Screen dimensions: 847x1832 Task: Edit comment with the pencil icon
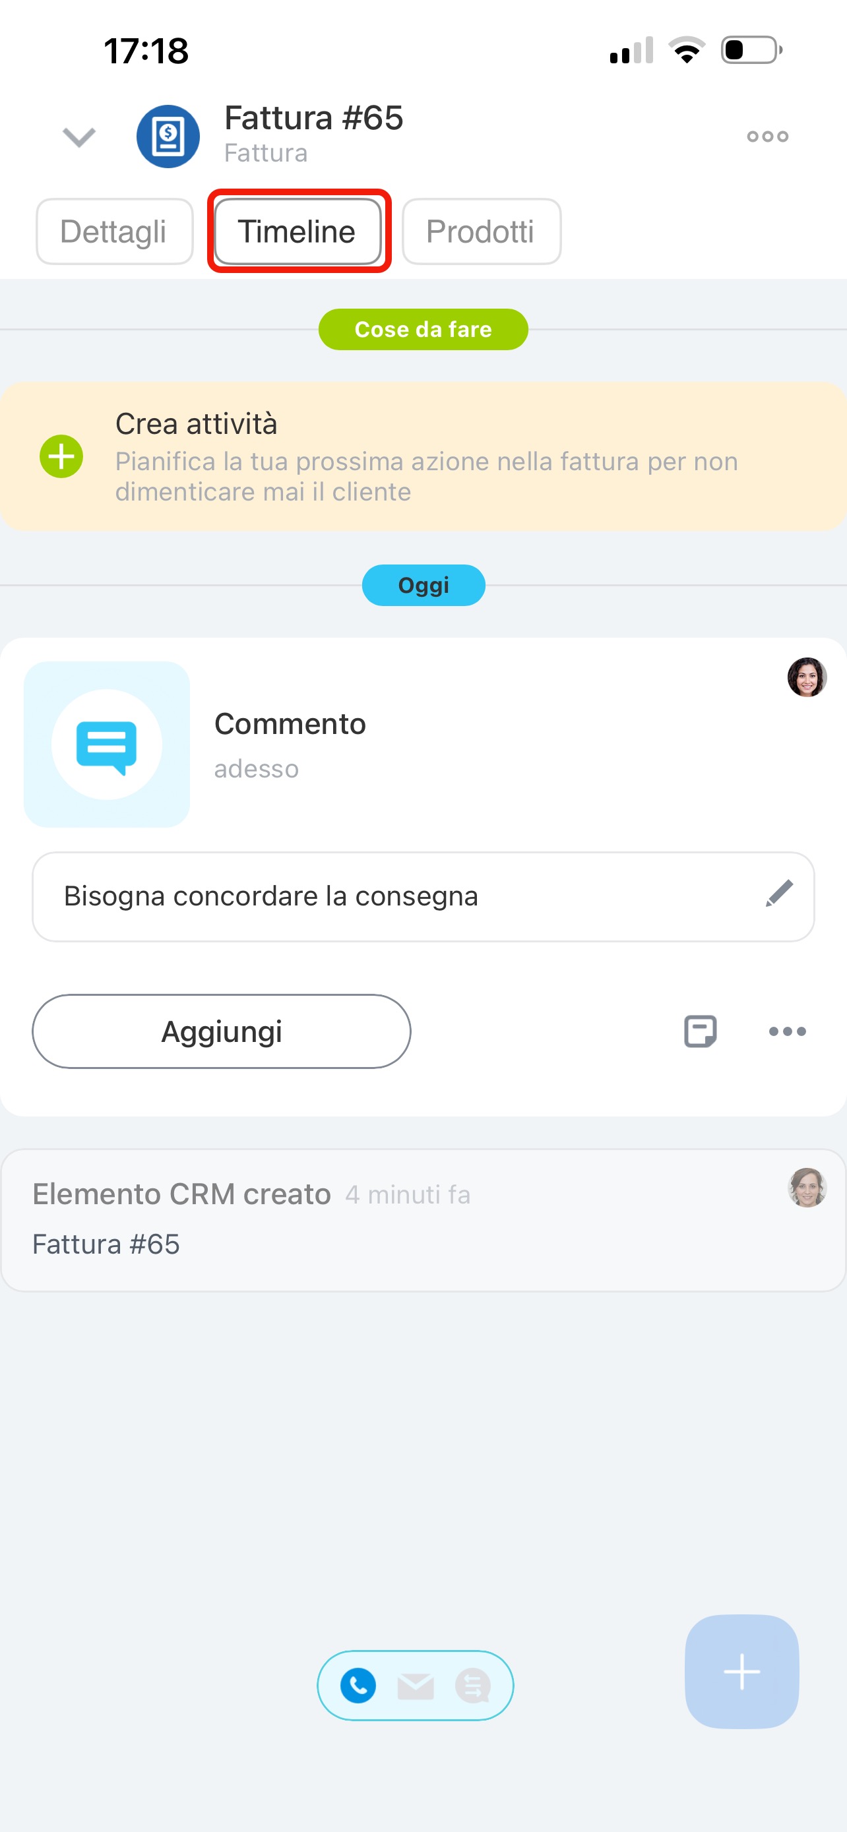point(780,894)
